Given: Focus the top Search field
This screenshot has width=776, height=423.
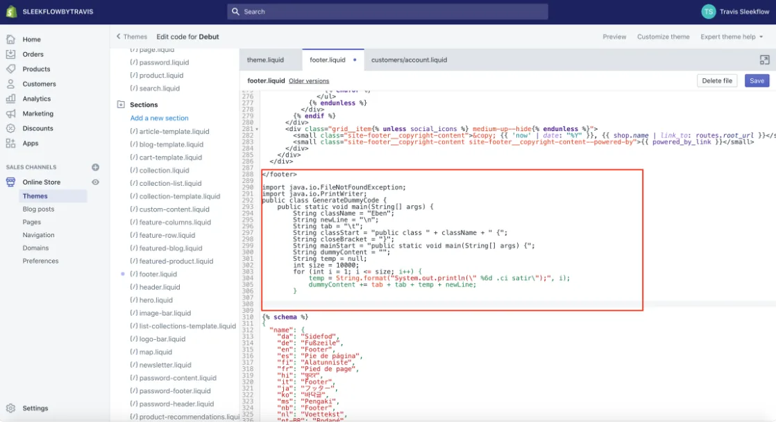Looking at the screenshot, I should pyautogui.click(x=387, y=11).
